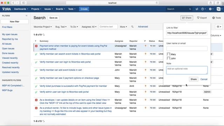This screenshot has height=126, width=224.
Task: Open the Columns dropdown
Action: click(216, 35)
